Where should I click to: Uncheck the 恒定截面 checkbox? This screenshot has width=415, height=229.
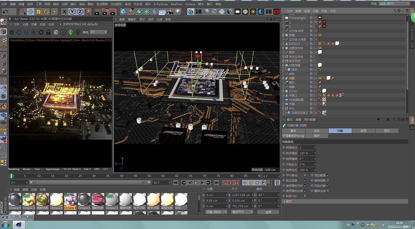tap(328, 175)
